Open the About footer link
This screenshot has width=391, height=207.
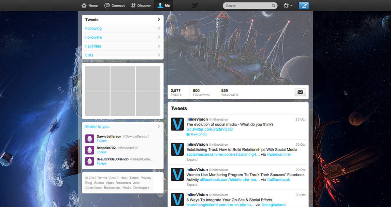114,178
